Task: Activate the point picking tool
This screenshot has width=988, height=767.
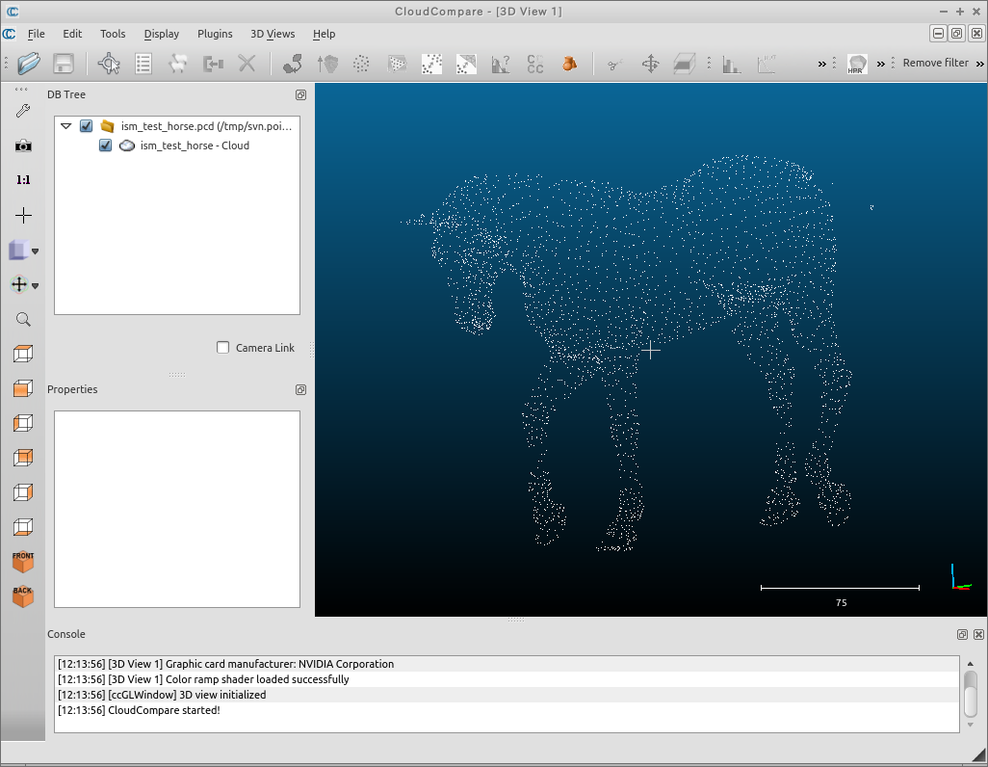Action: point(109,63)
